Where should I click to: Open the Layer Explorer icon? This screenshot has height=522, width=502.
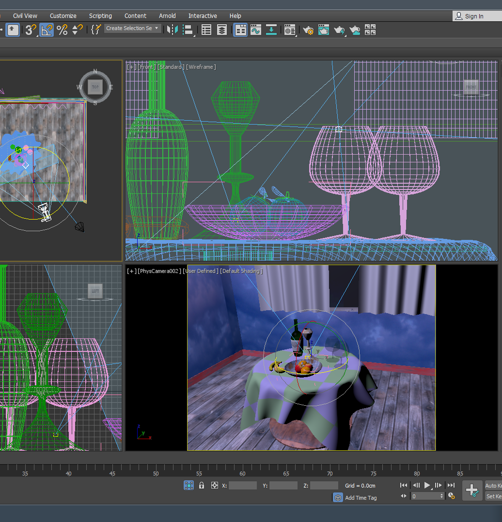click(x=222, y=30)
